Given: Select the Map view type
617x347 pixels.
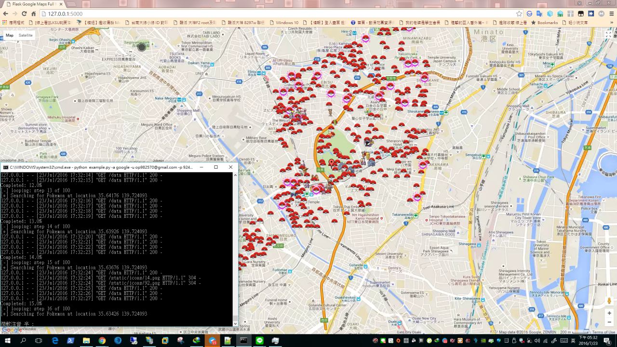Looking at the screenshot, I should pyautogui.click(x=10, y=35).
